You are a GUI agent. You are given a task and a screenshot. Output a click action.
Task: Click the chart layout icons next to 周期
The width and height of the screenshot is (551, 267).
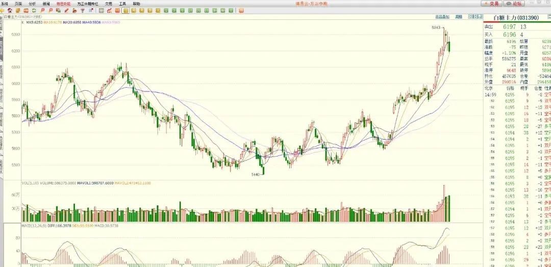(475, 16)
